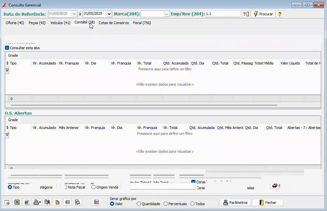This screenshot has width=327, height=211.
Task: Click the highlighted document icon
Action: (x=57, y=202)
